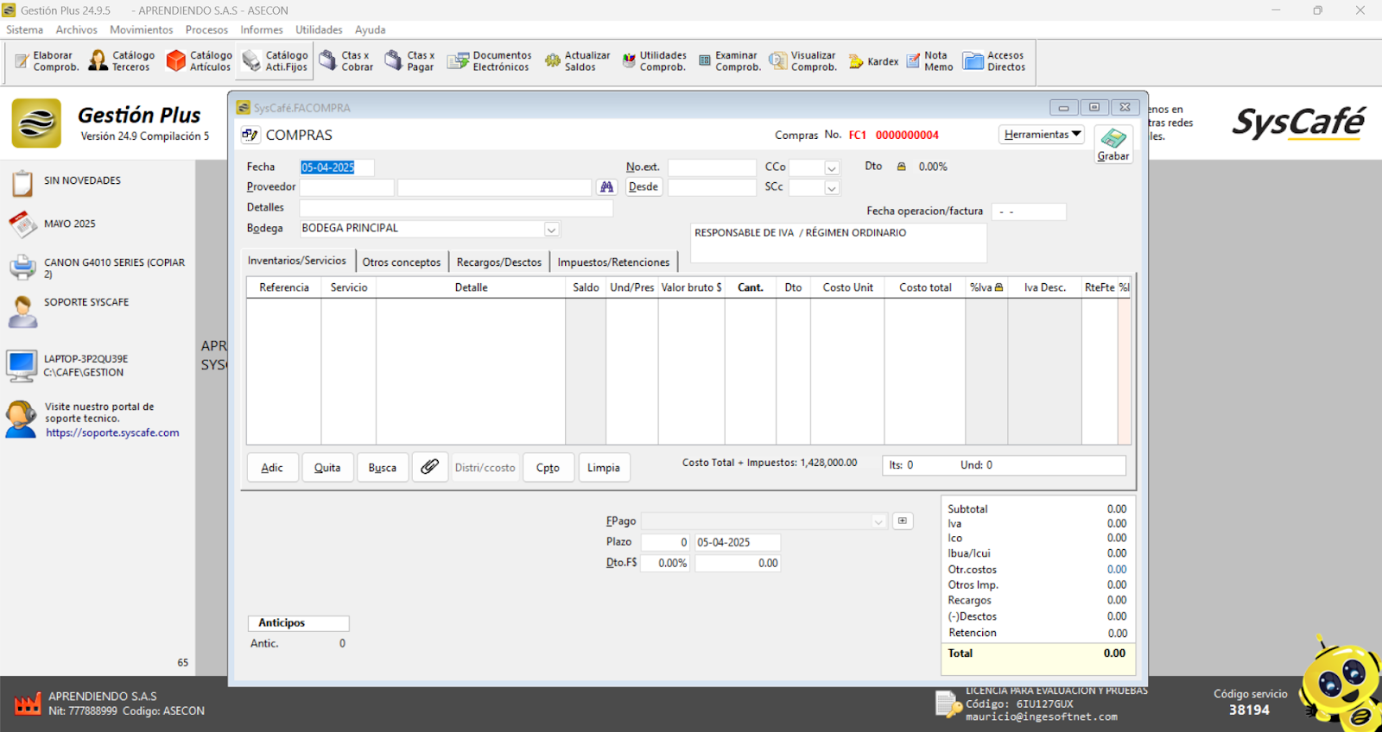Expand the Bodega dropdown
Image resolution: width=1382 pixels, height=732 pixels.
551,230
